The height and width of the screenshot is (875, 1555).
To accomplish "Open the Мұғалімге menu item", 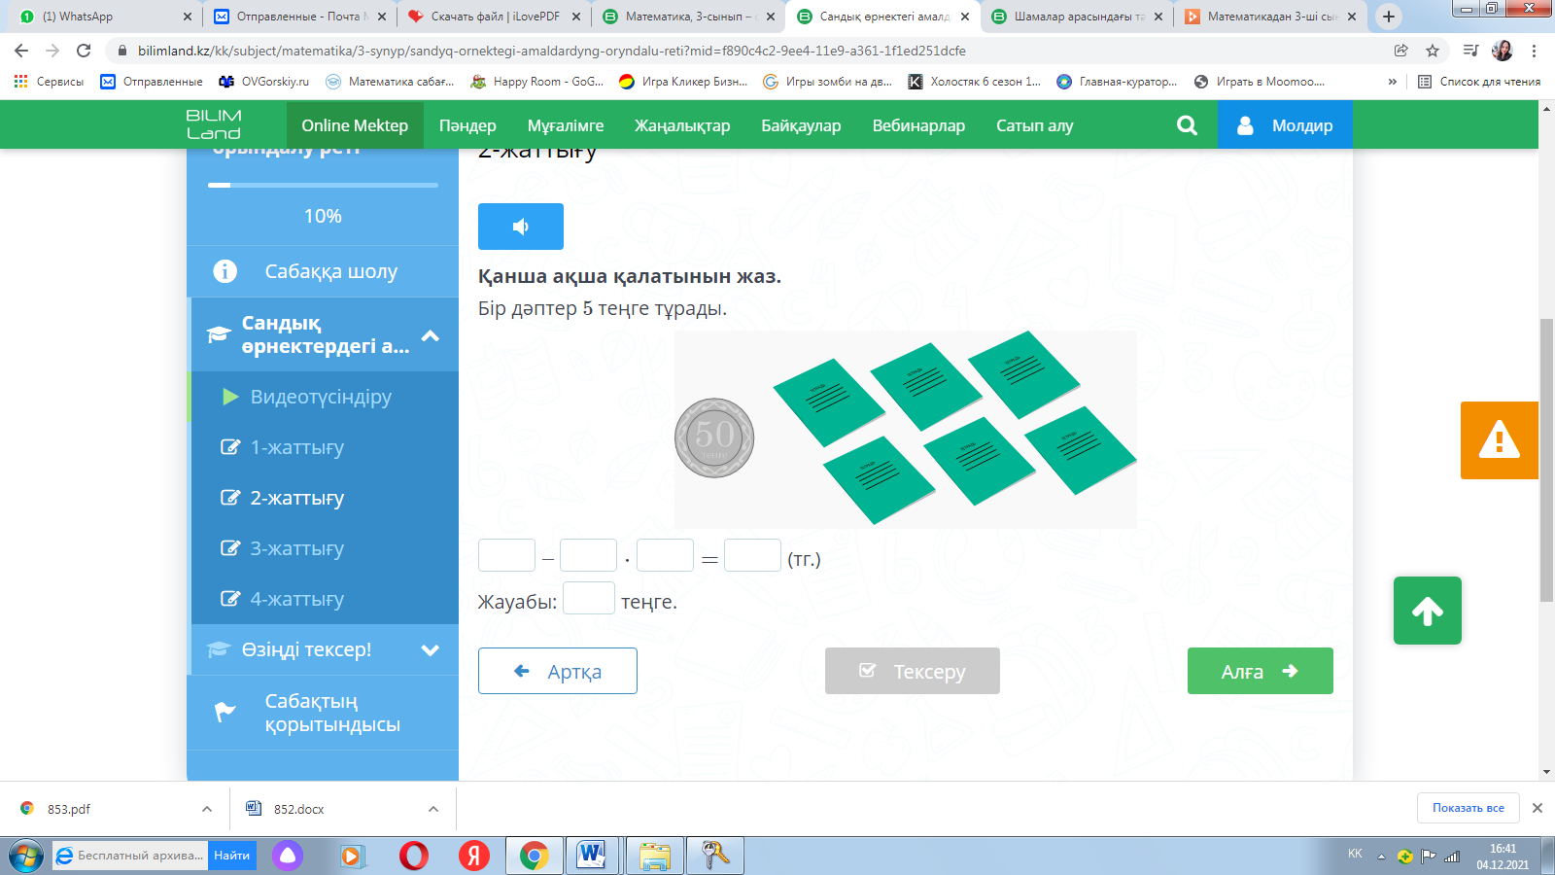I will coord(566,125).
